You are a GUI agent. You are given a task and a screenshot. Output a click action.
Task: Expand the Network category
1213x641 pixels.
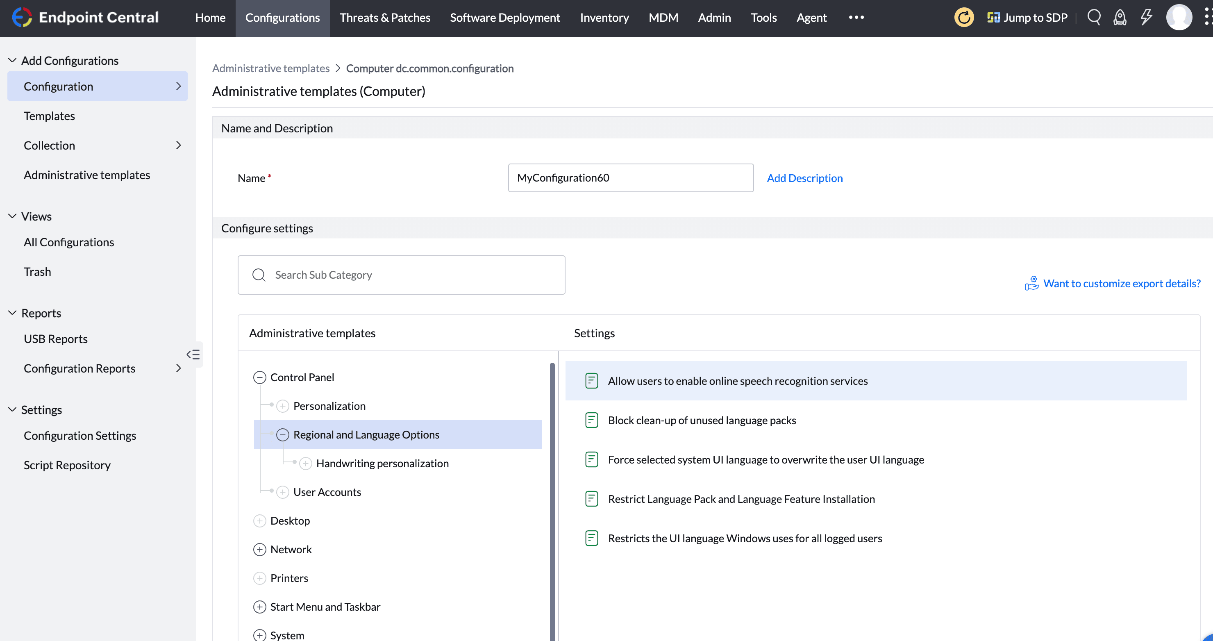pyautogui.click(x=260, y=549)
